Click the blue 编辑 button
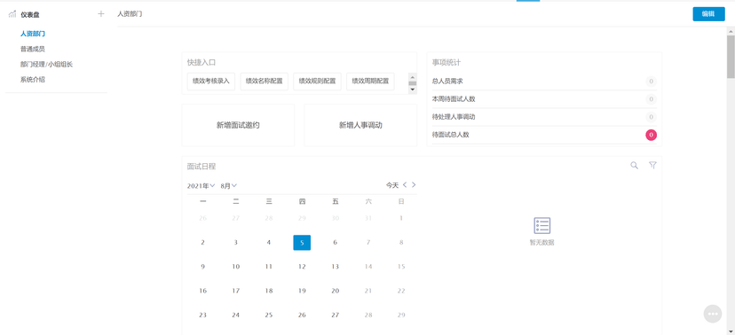Image resolution: width=735 pixels, height=335 pixels. [x=708, y=14]
